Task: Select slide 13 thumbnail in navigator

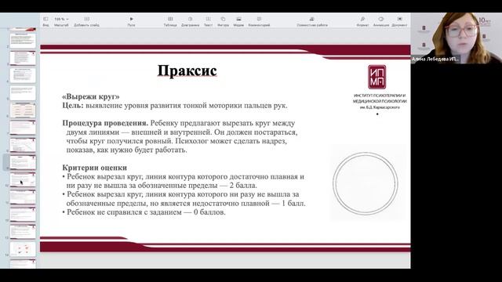Action: [x=23, y=232]
